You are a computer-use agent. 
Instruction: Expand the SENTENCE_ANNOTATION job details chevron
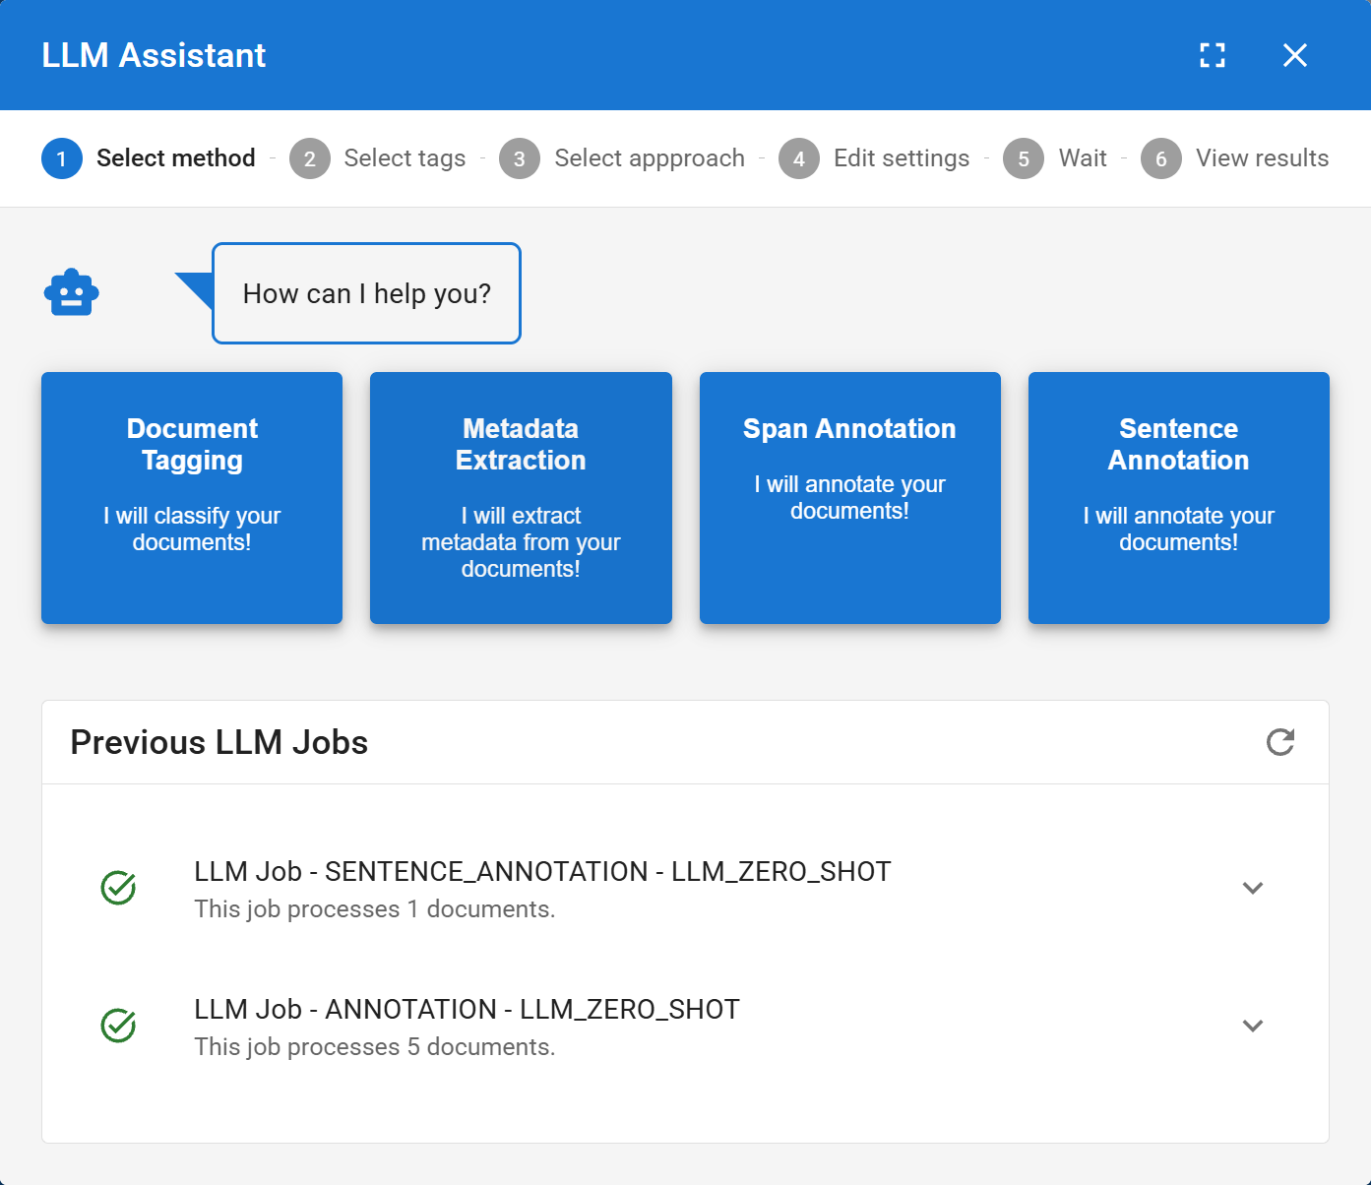(1253, 888)
